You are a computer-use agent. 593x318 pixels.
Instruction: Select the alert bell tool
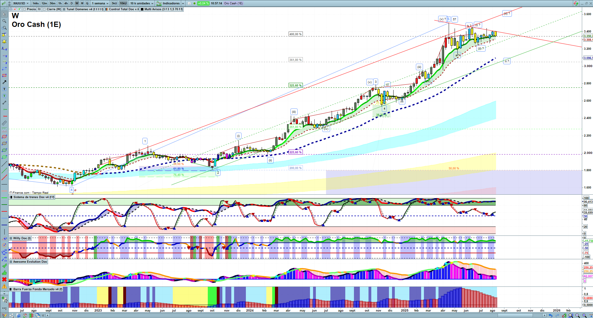pyautogui.click(x=4, y=41)
